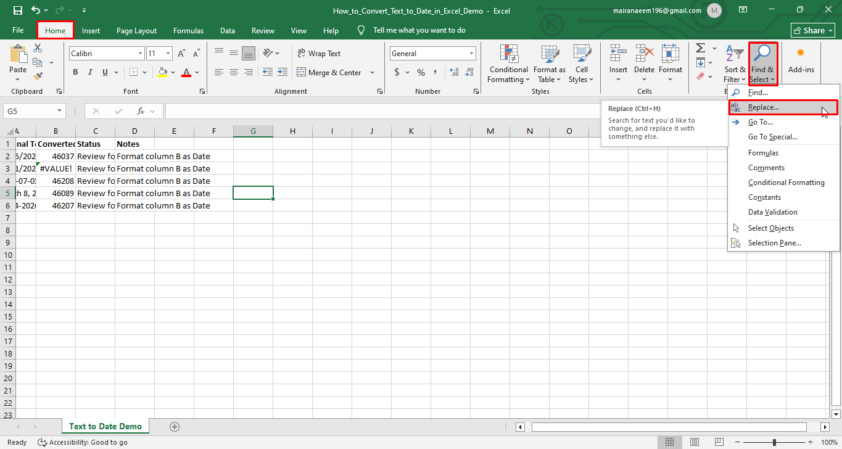
Task: Open the Merge & Center dropdown arrow
Action: point(373,73)
